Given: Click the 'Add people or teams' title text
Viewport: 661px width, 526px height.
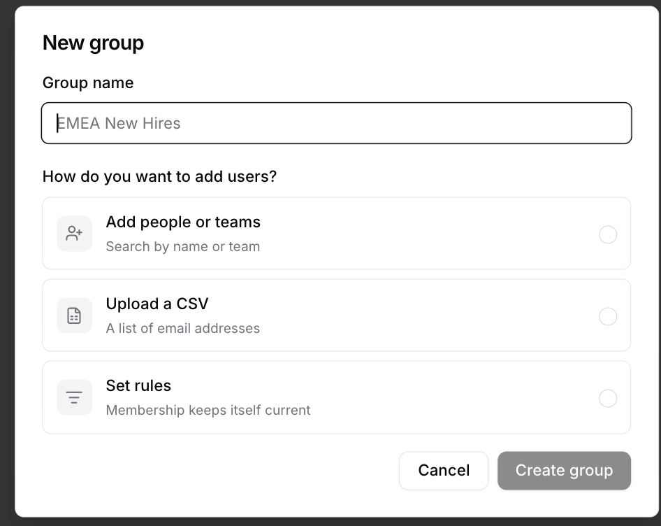Looking at the screenshot, I should [183, 222].
